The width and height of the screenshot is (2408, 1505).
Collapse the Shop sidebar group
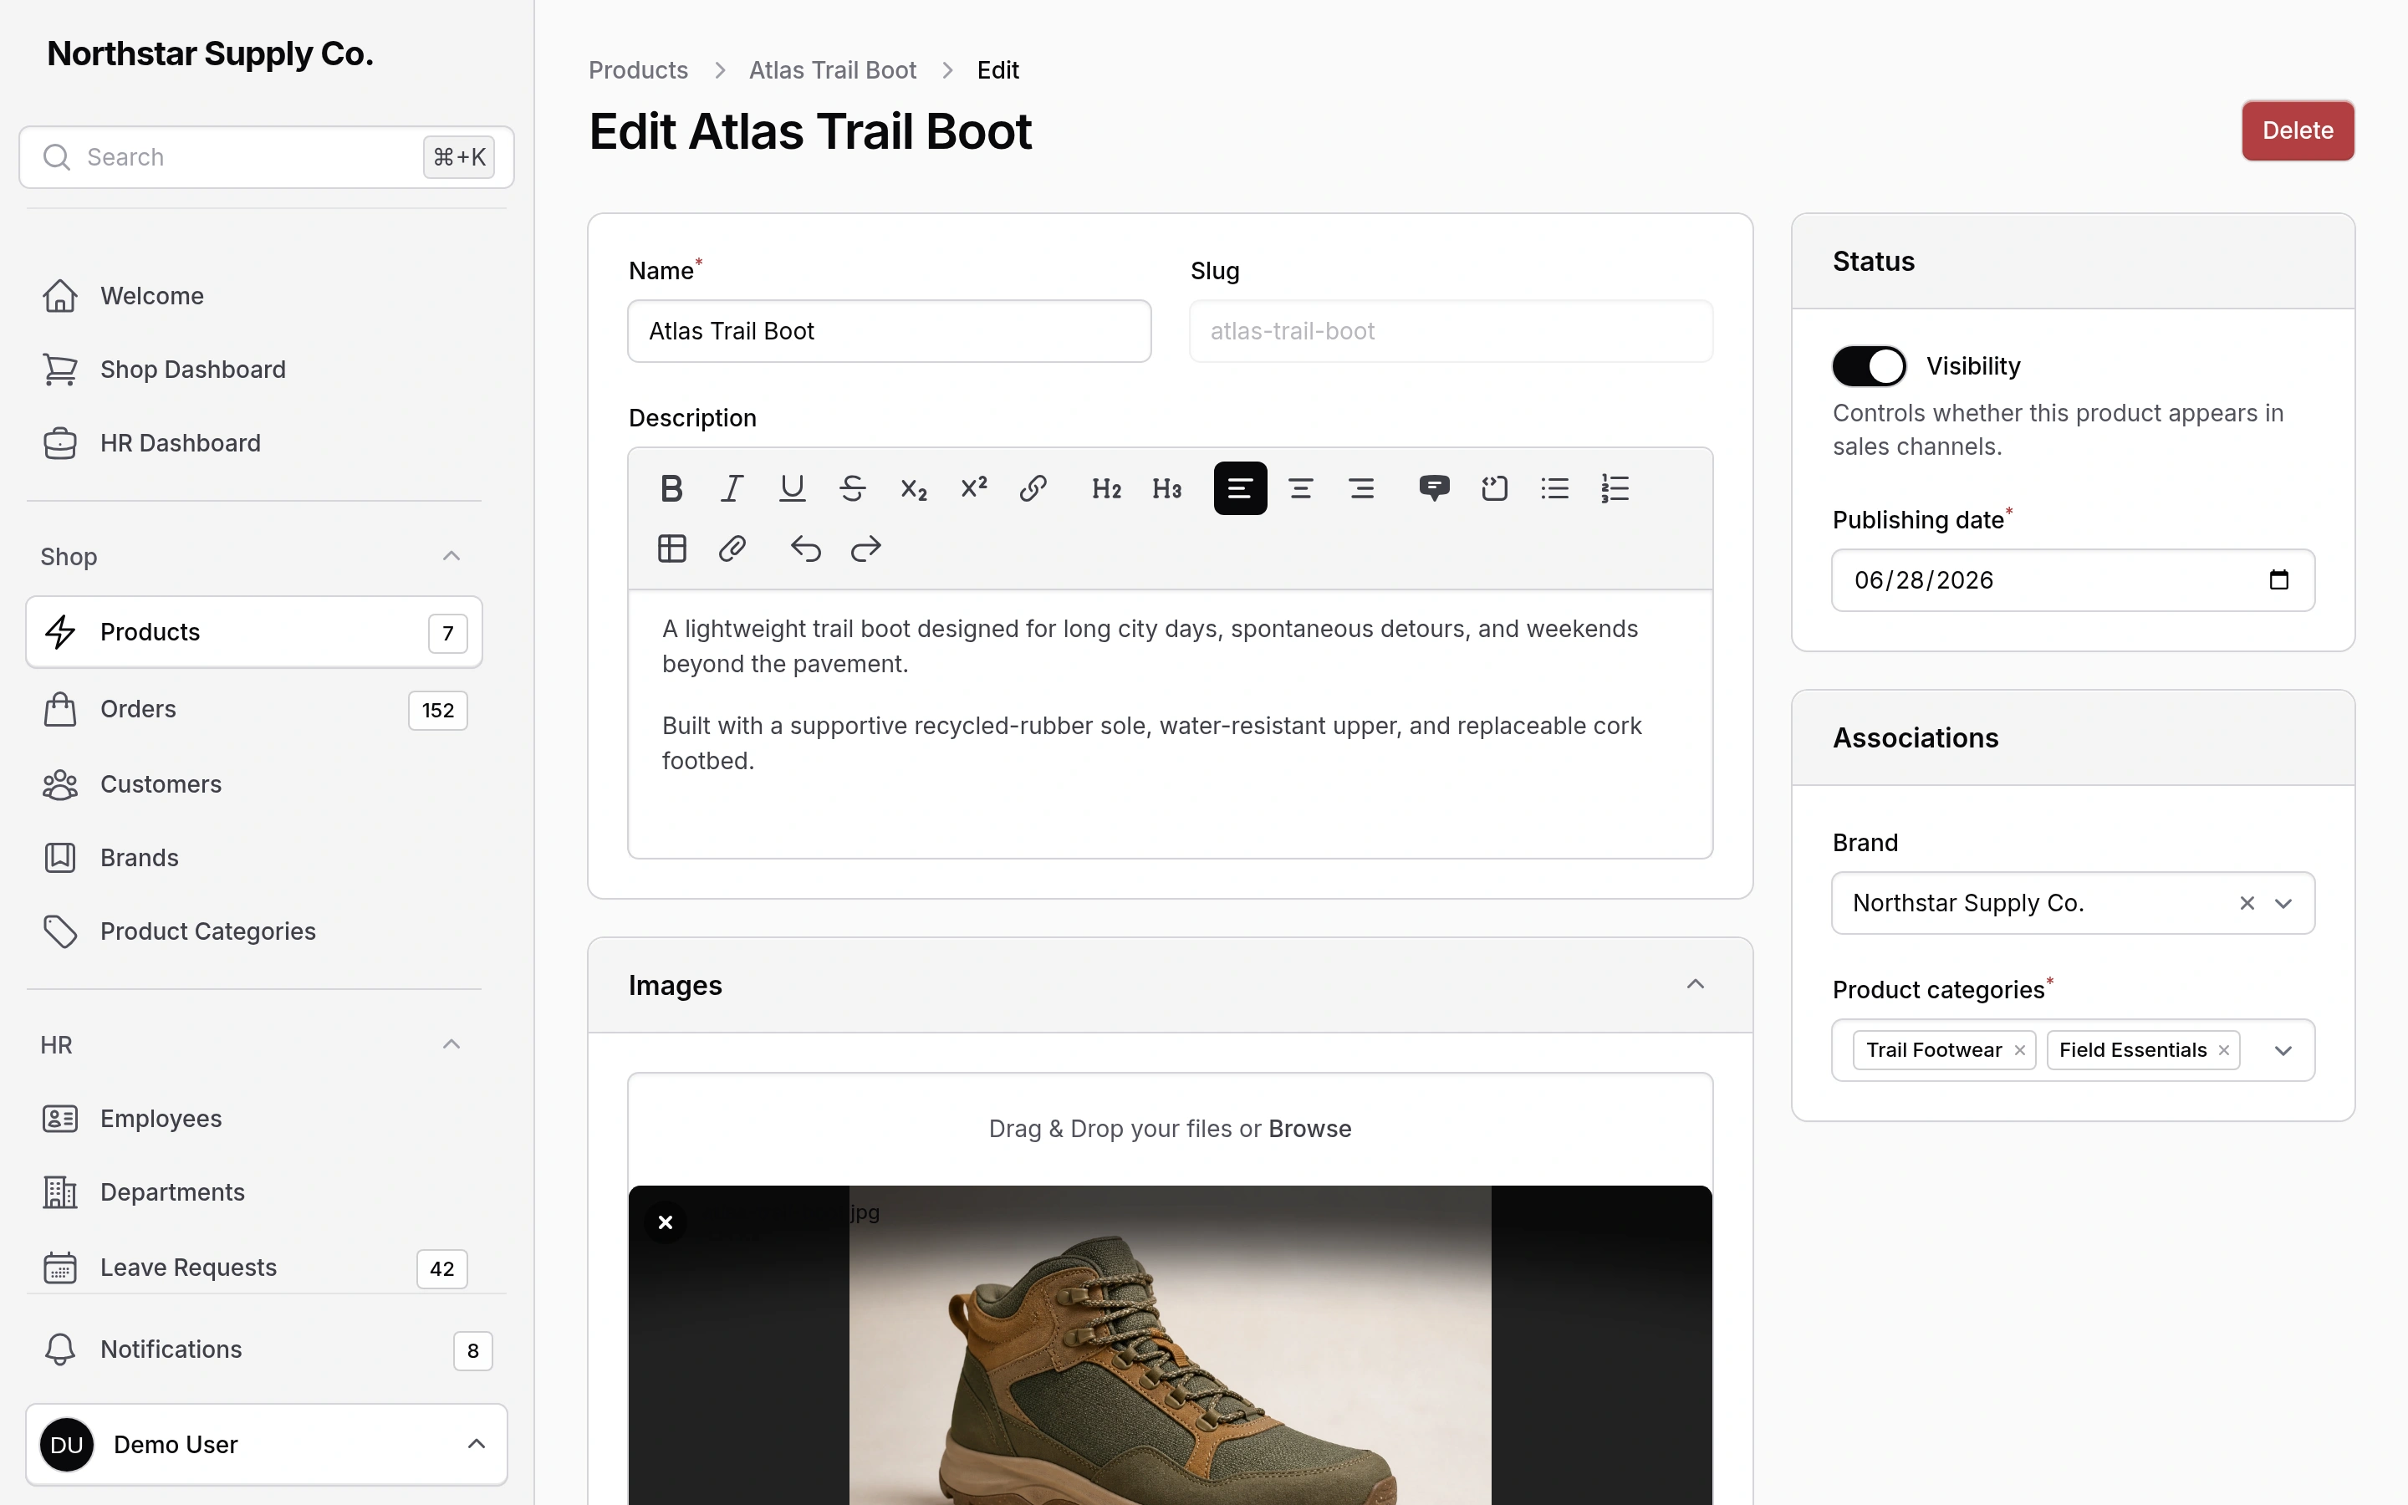tap(451, 556)
